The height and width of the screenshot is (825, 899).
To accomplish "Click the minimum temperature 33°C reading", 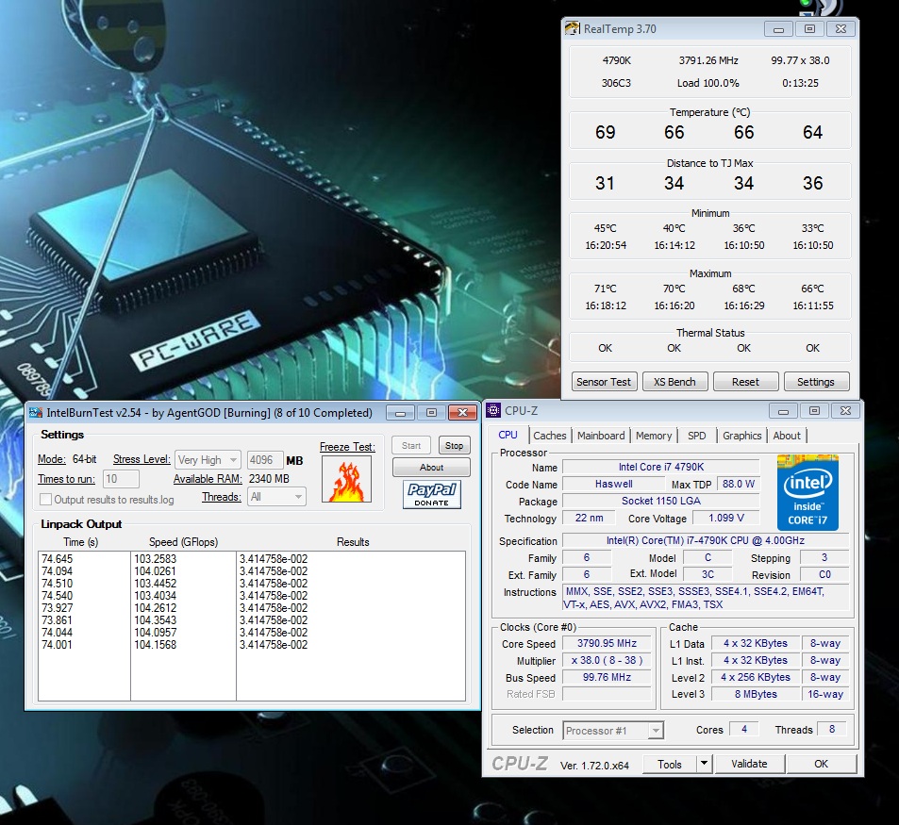I will click(812, 228).
